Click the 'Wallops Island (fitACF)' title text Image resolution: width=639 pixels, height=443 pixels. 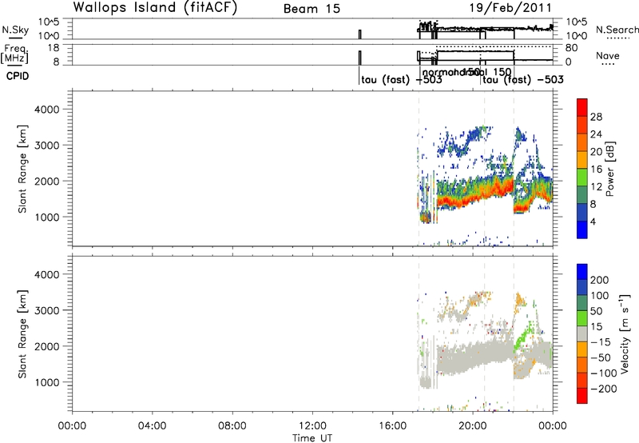(x=155, y=7)
